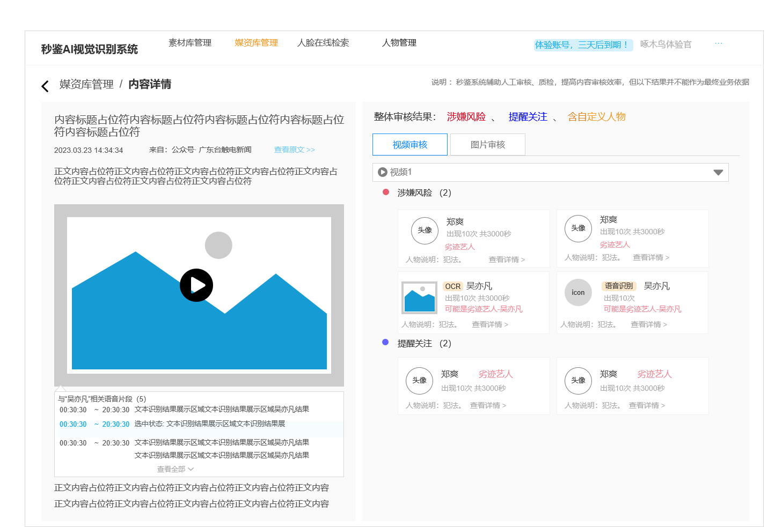This screenshot has height=527, width=768.
Task: Open 查看原文 link
Action: 295,150
